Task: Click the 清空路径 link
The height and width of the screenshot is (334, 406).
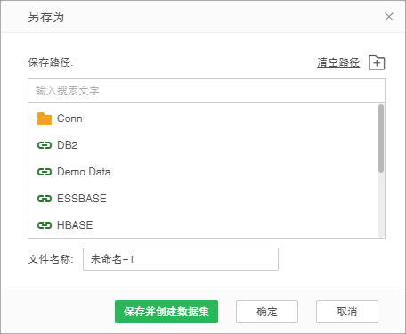Action: (338, 62)
